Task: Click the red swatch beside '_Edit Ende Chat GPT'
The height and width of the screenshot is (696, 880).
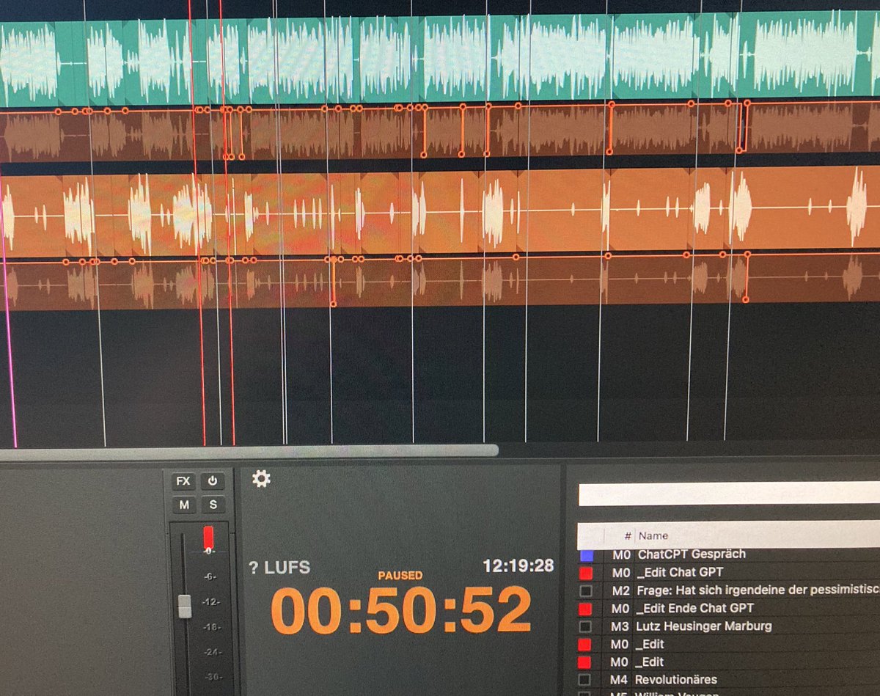Action: (x=585, y=609)
